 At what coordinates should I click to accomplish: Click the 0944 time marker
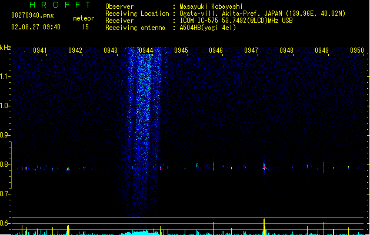[x=146, y=50]
